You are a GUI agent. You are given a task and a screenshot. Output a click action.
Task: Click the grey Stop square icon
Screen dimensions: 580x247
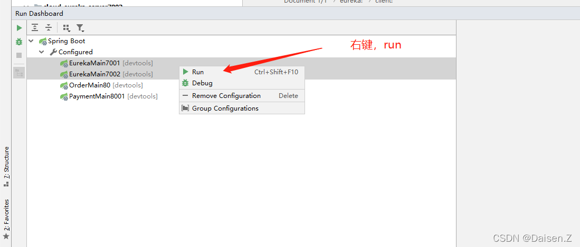(x=19, y=55)
